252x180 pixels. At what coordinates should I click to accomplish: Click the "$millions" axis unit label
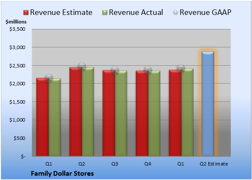point(16,22)
